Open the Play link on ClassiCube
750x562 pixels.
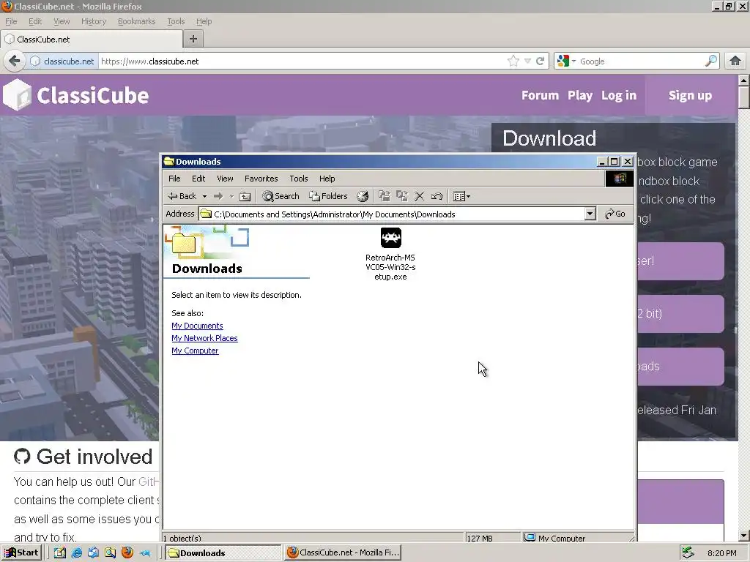click(580, 95)
